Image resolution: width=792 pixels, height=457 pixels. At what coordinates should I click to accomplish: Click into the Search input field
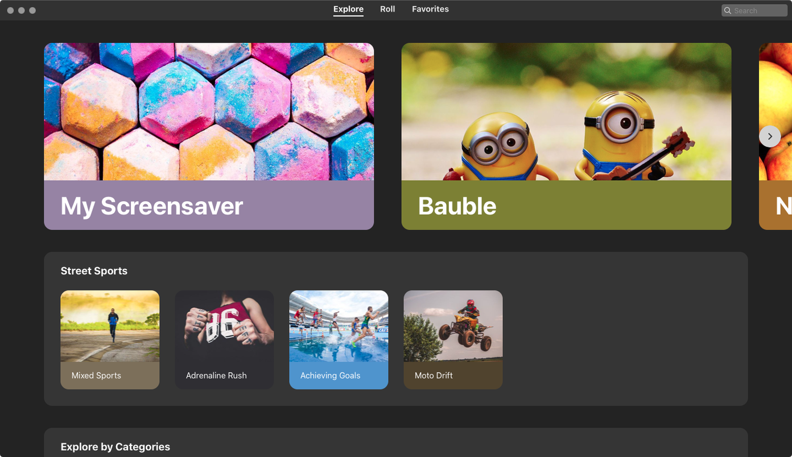[754, 11]
